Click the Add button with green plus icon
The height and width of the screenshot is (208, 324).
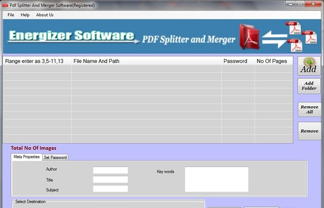(309, 66)
